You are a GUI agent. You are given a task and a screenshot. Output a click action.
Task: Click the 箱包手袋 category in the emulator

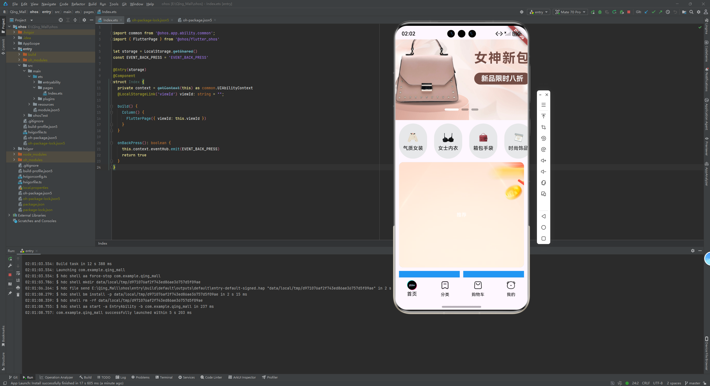click(483, 141)
